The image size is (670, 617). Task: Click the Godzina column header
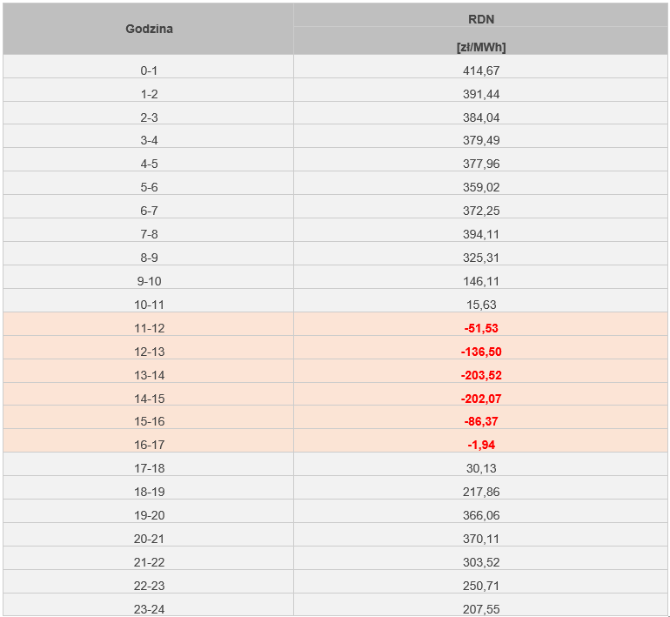(x=149, y=29)
